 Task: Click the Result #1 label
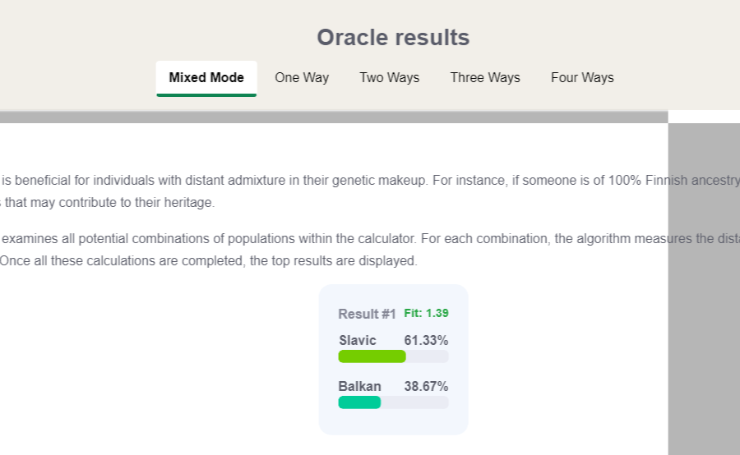[x=367, y=314]
